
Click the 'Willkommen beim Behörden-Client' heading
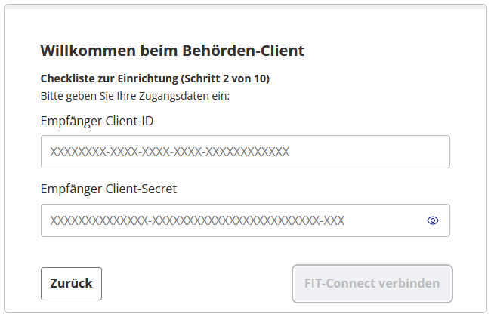(x=171, y=51)
